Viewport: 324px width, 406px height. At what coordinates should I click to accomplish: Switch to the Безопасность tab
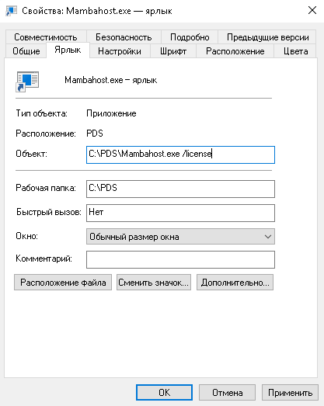[x=124, y=37]
